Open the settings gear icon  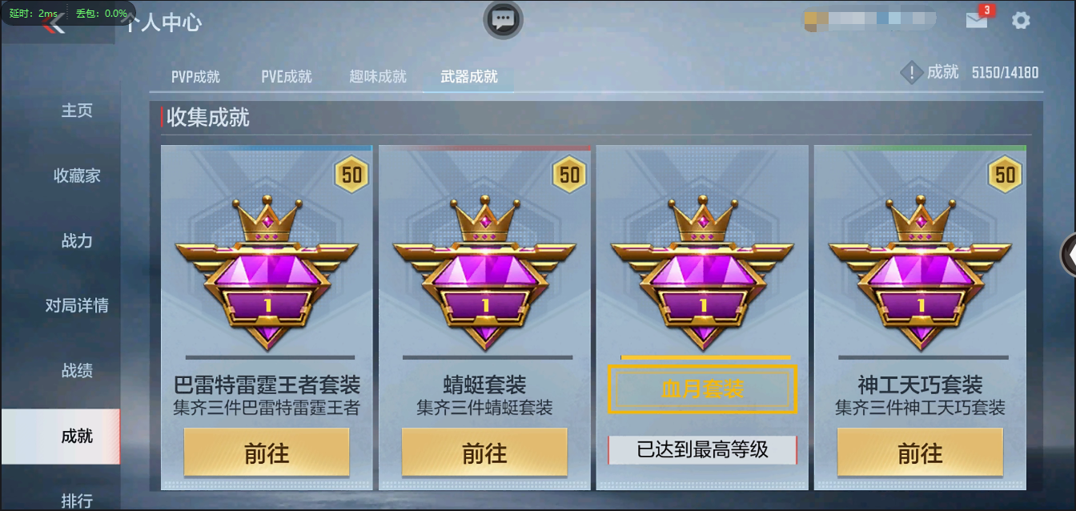pos(1021,21)
